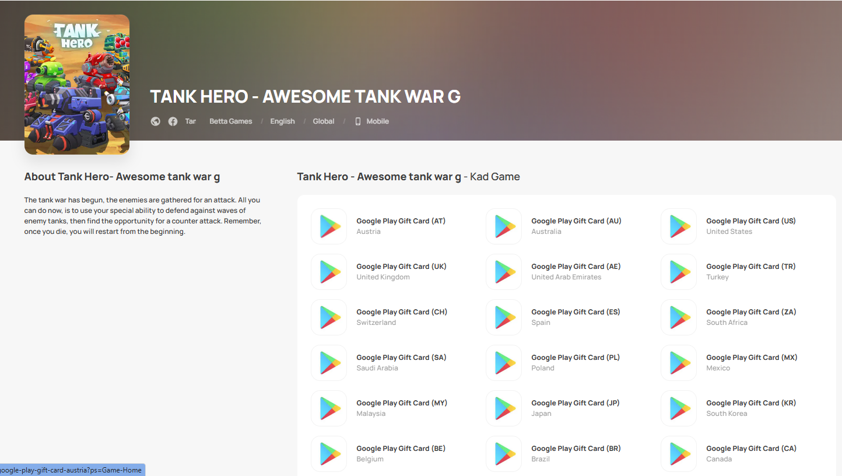842x476 pixels.
Task: Click the Betta Games publisher link
Action: coord(231,121)
